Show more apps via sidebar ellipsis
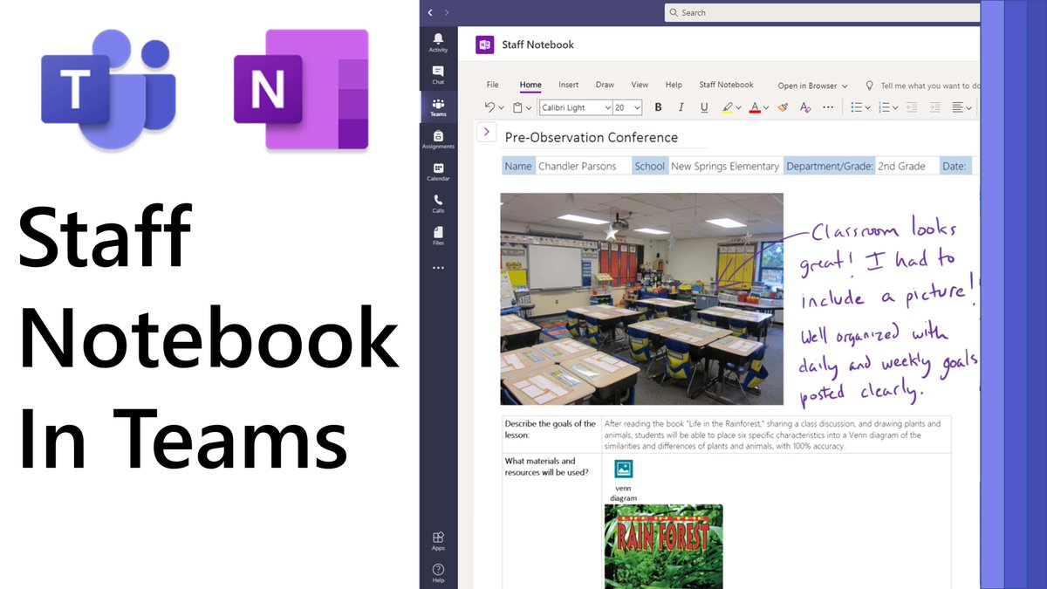1047x589 pixels. click(438, 267)
